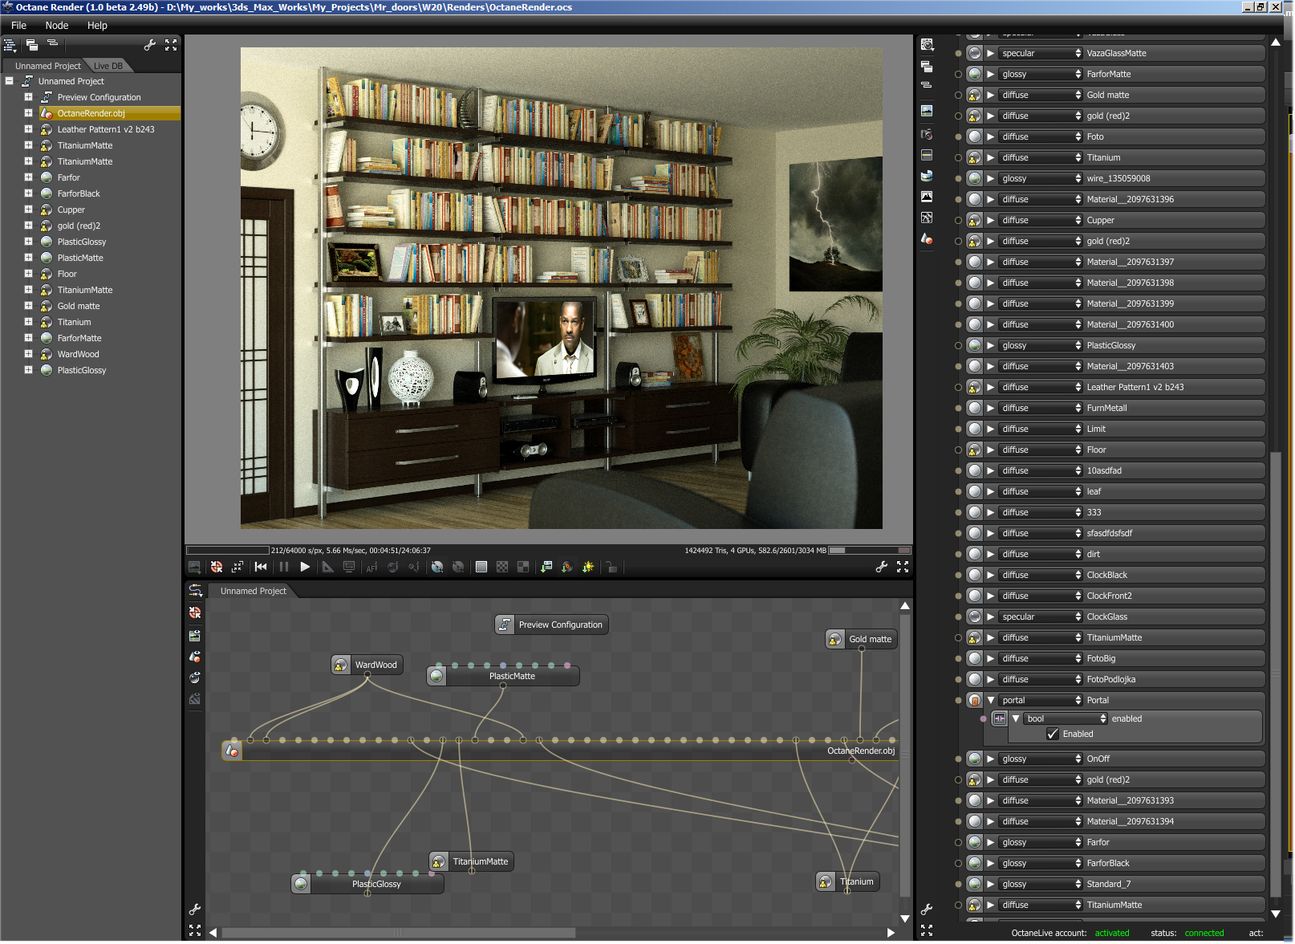Select Floor in the outliner tree
Image resolution: width=1295 pixels, height=944 pixels.
(x=67, y=274)
